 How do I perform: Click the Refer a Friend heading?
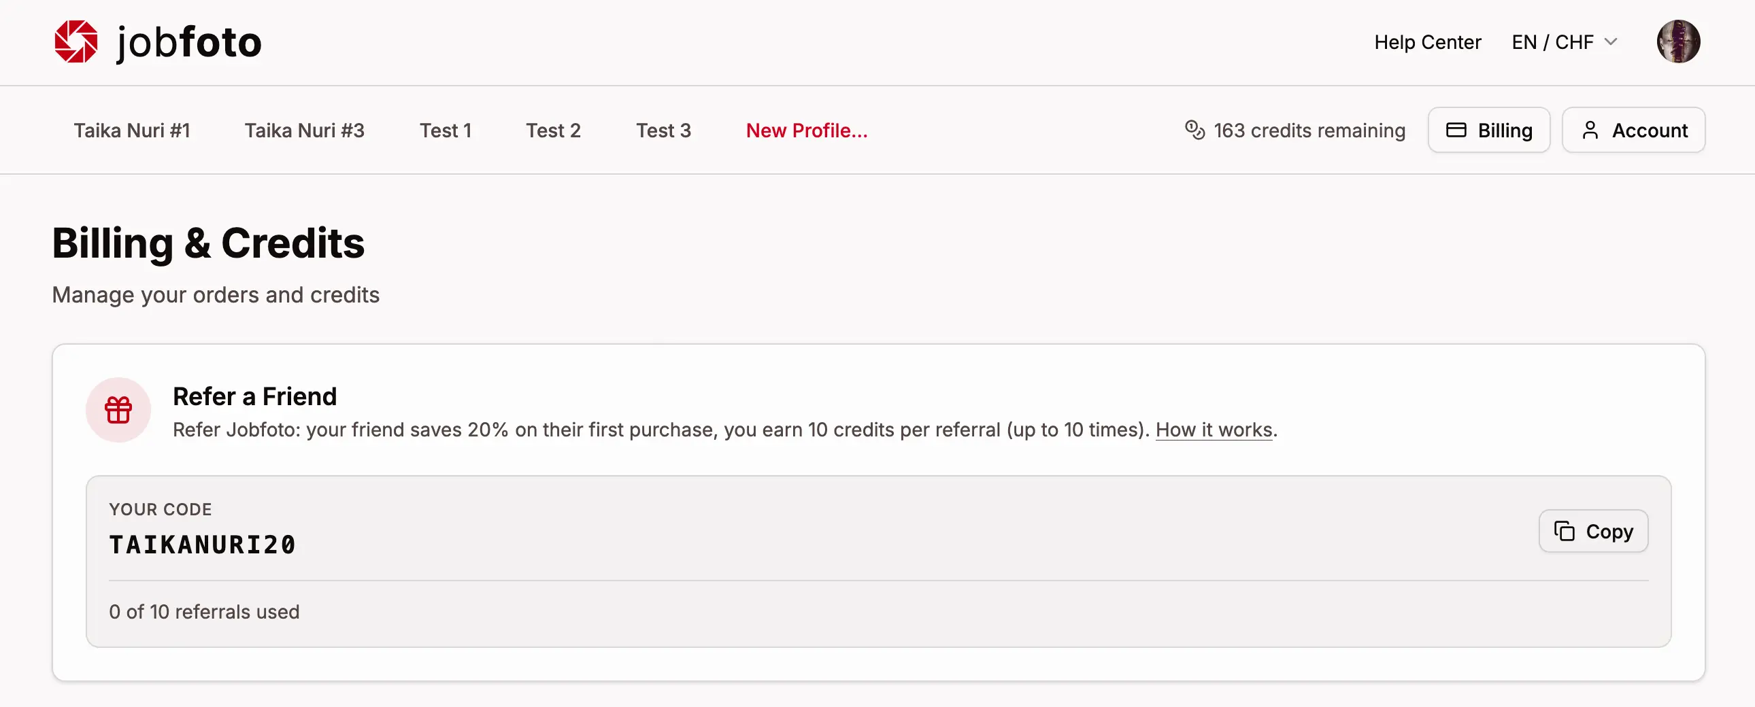(255, 396)
